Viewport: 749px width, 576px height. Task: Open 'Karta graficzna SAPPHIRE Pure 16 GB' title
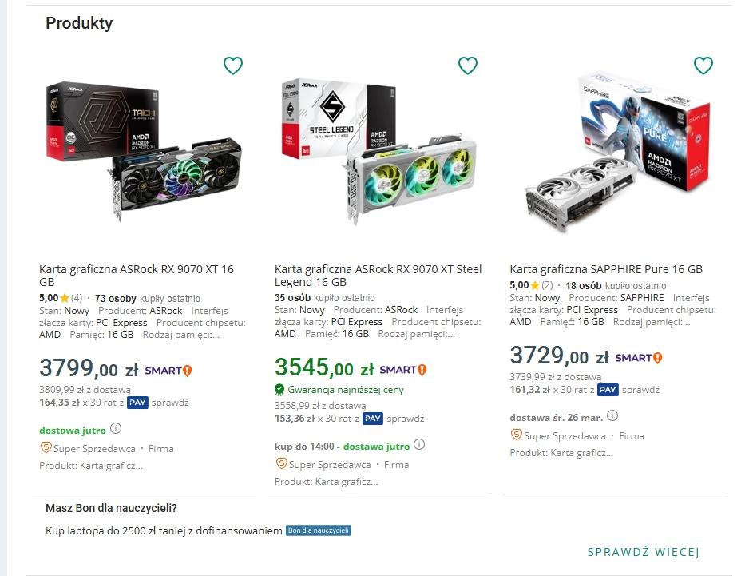pyautogui.click(x=606, y=269)
